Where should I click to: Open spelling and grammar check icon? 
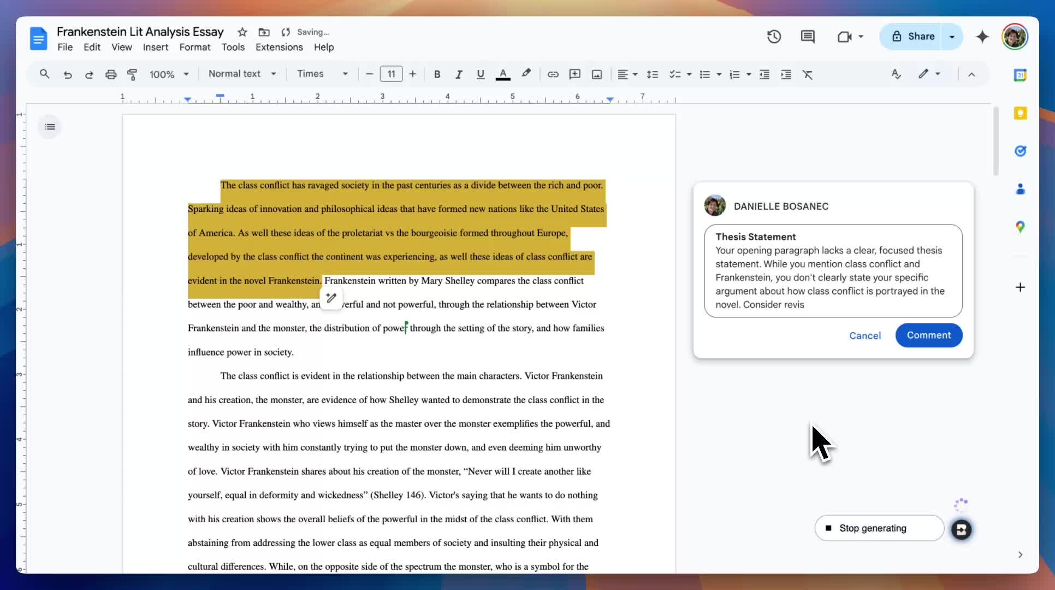click(896, 74)
